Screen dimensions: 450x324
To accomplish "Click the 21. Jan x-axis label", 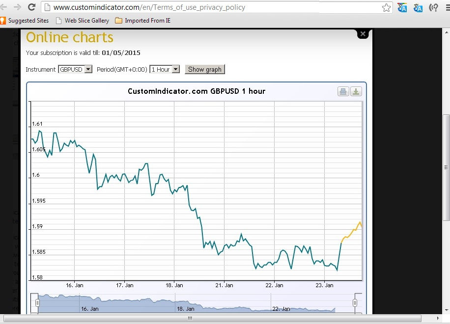I will coord(224,285).
